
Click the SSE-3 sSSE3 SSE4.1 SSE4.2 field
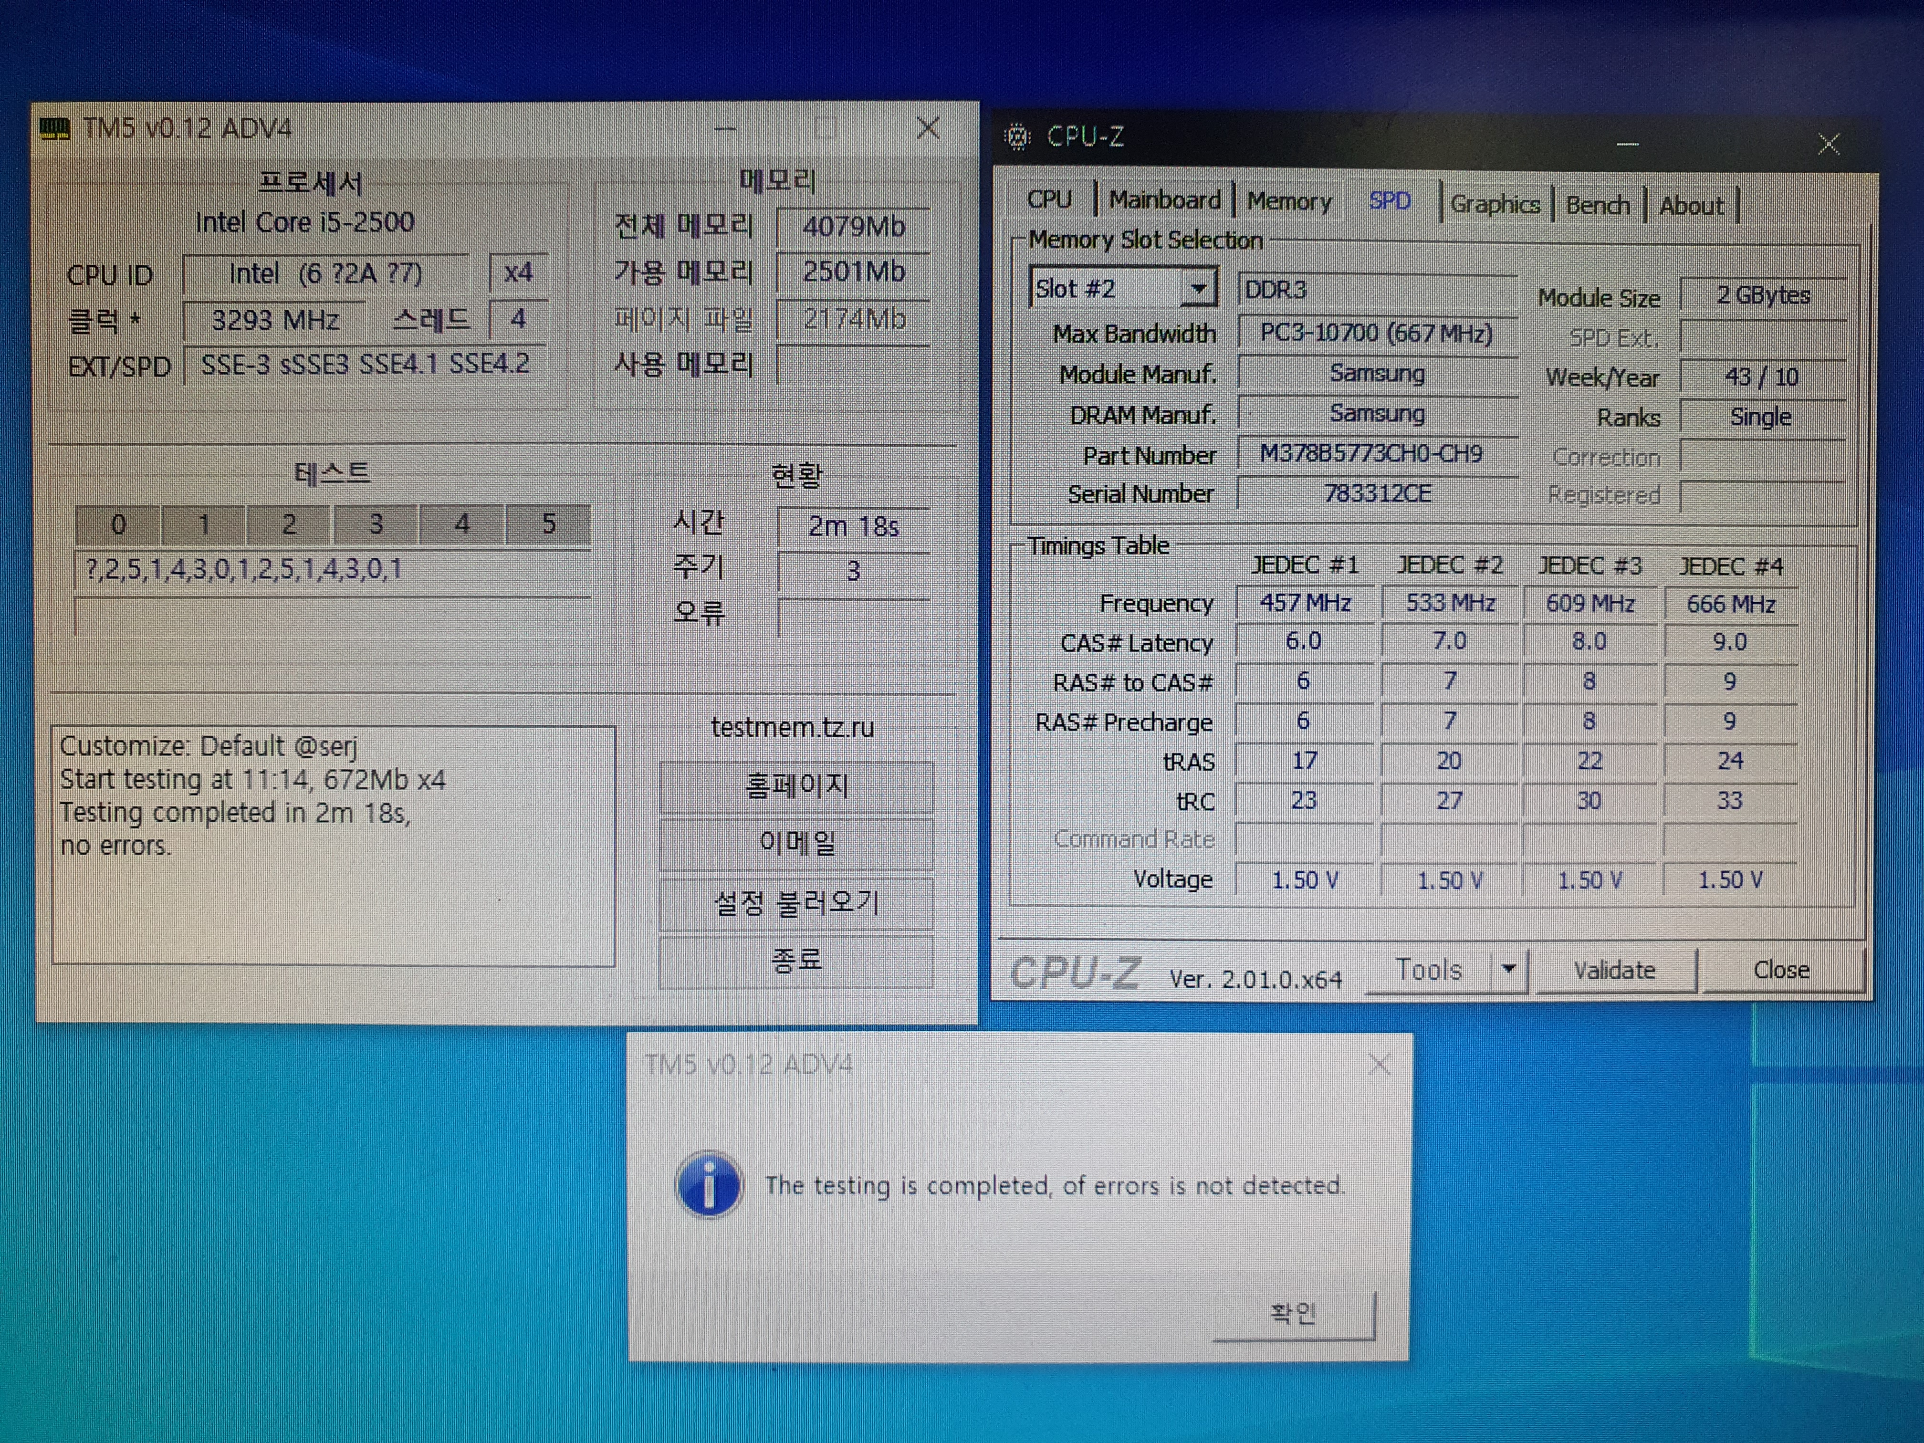coord(366,365)
